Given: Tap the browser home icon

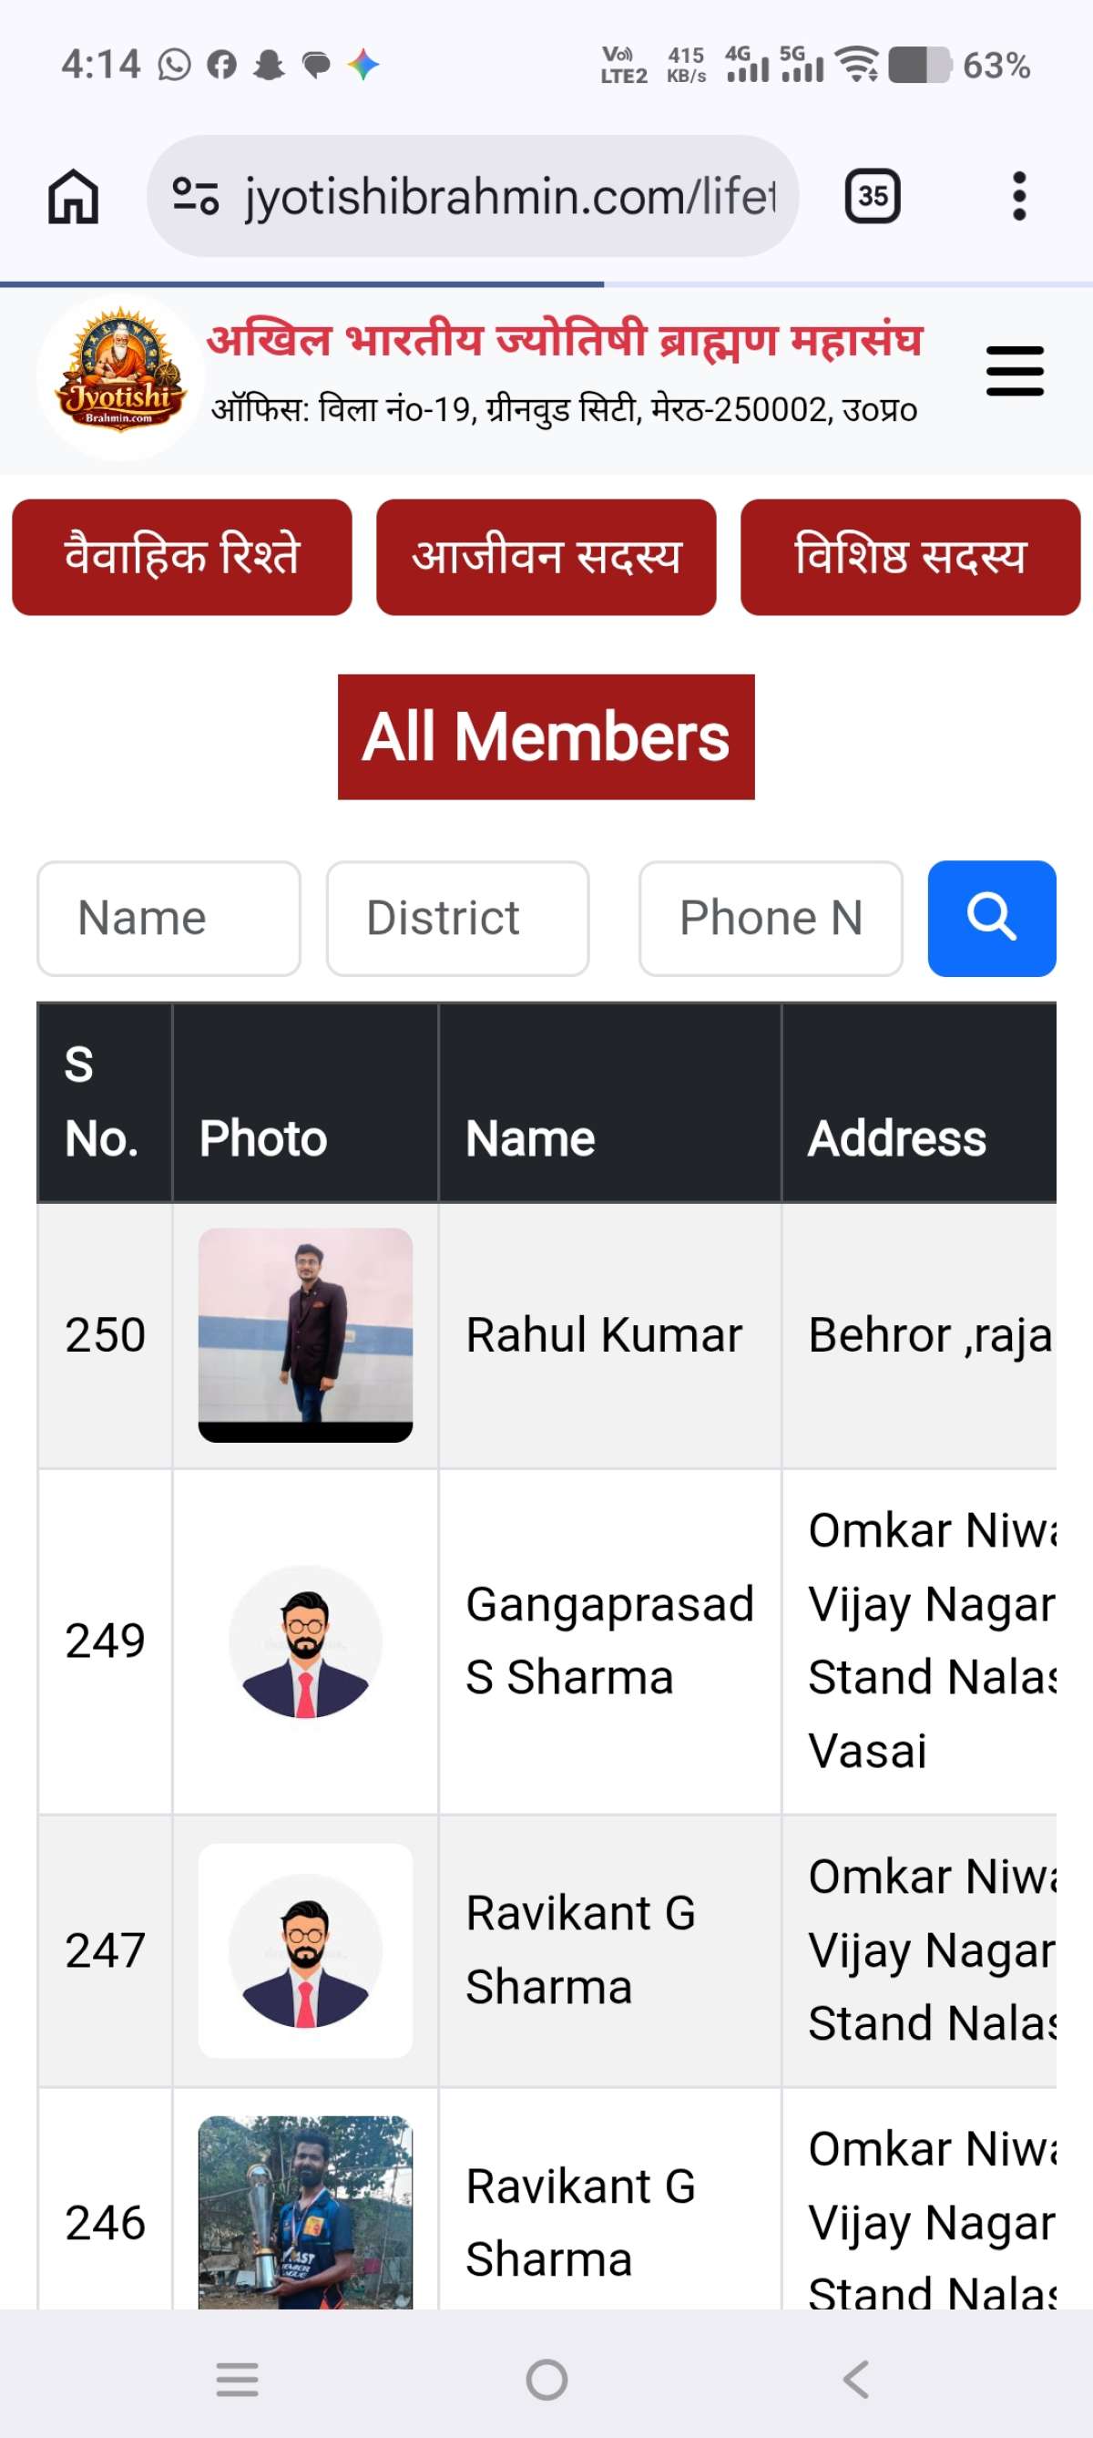Looking at the screenshot, I should pyautogui.click(x=73, y=197).
